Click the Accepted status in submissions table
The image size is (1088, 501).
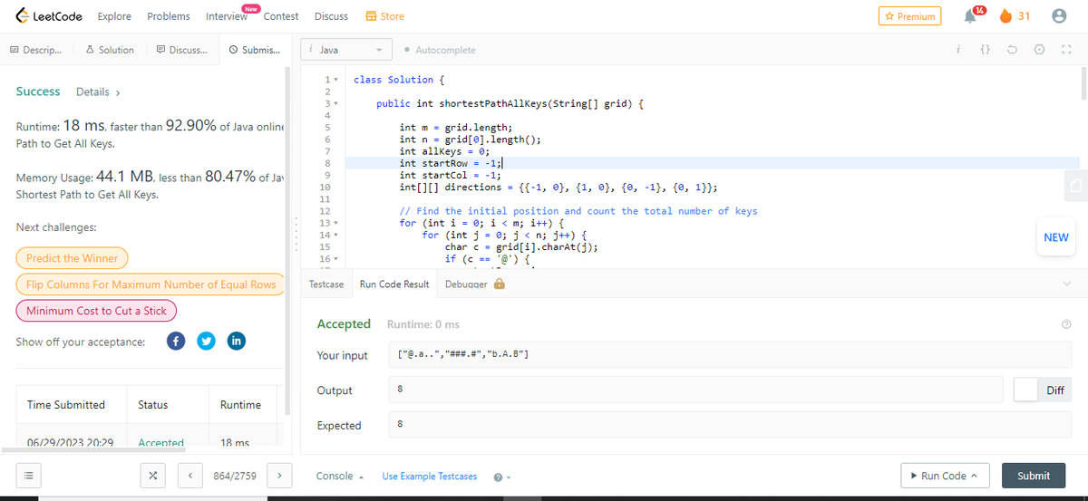(x=160, y=442)
